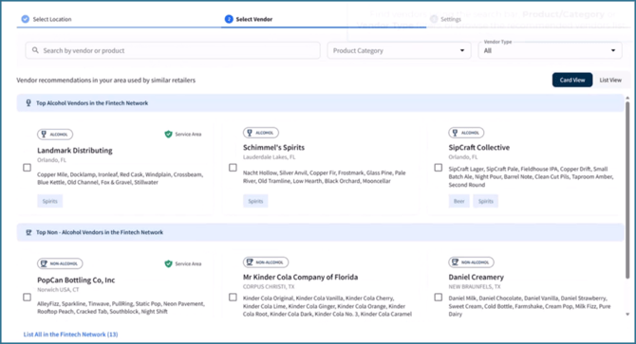Select the Landmark Distributing checkbox

tap(27, 168)
